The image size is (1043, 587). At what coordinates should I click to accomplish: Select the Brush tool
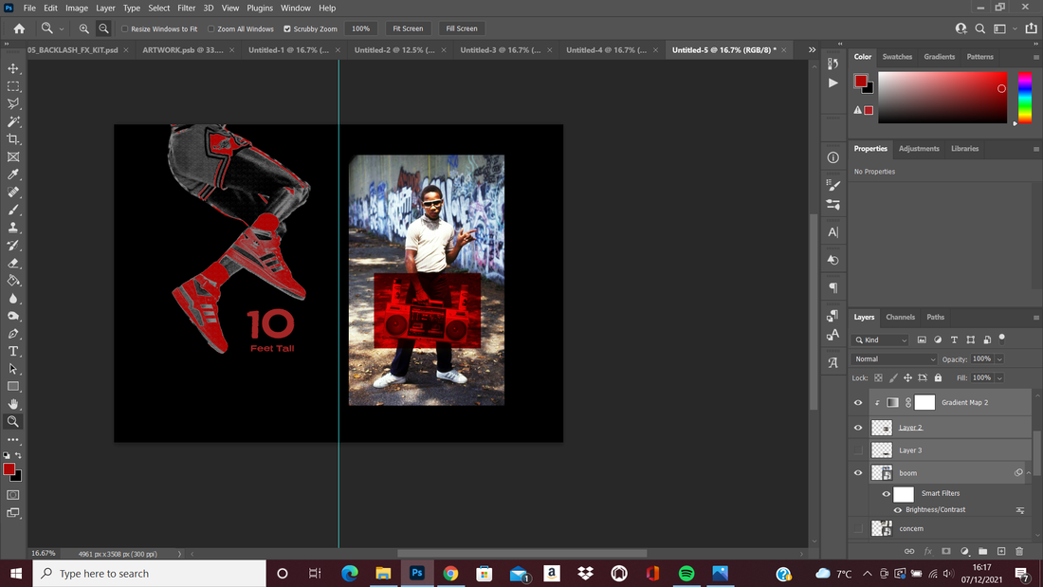point(13,210)
